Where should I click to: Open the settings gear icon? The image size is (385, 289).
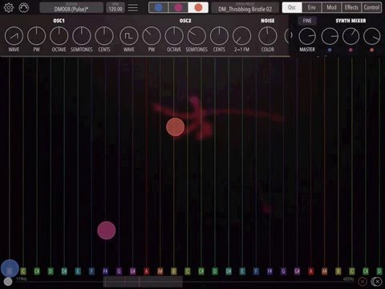pos(9,8)
